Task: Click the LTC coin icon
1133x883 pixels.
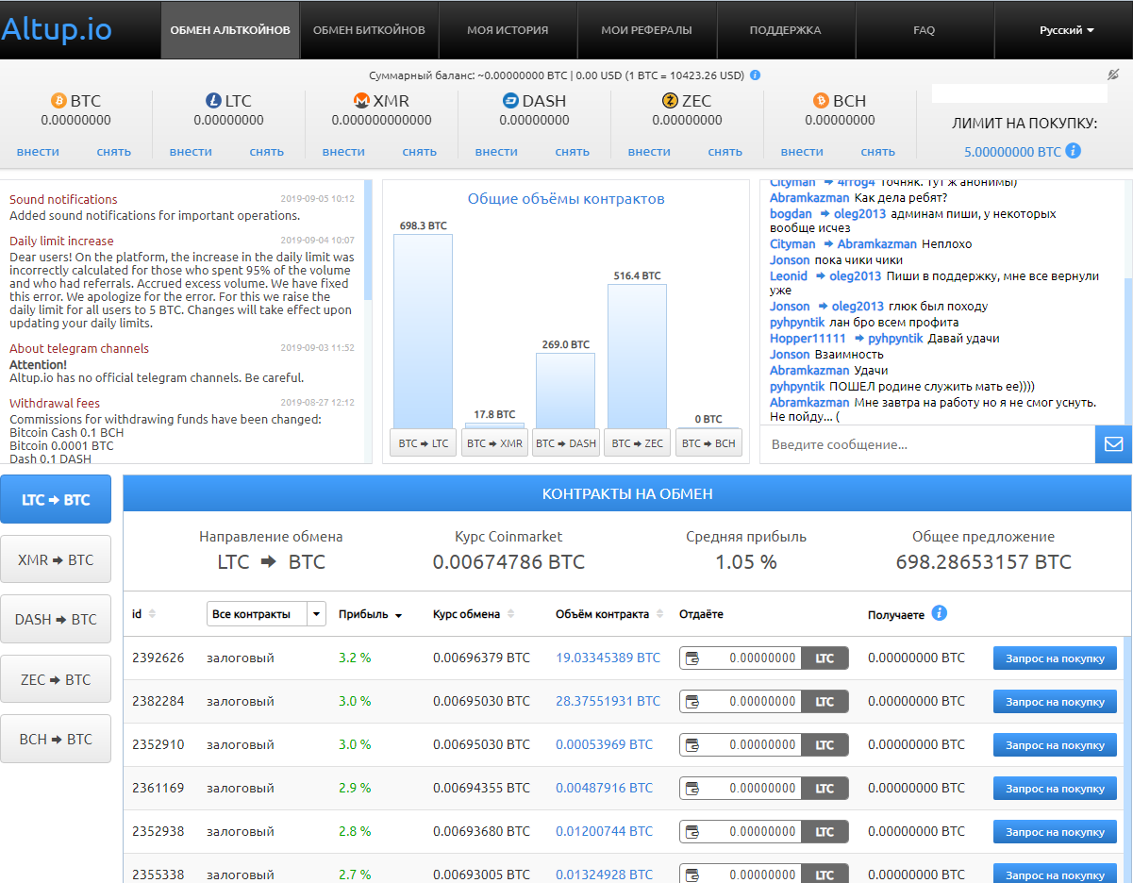Action: pyautogui.click(x=213, y=101)
